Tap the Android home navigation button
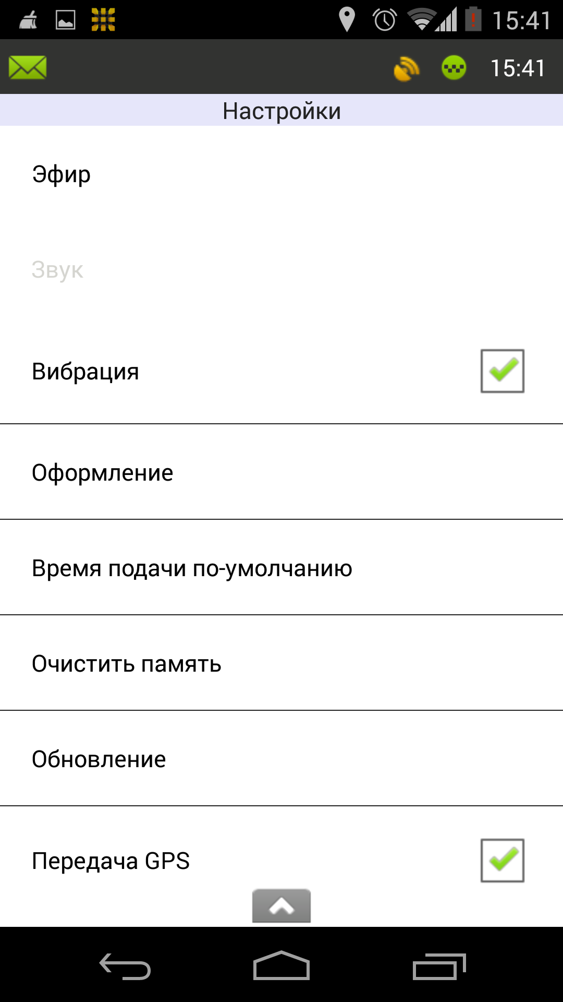Viewport: 563px width, 1002px height. click(281, 965)
